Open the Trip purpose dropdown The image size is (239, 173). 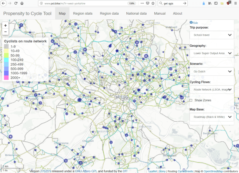212,35
